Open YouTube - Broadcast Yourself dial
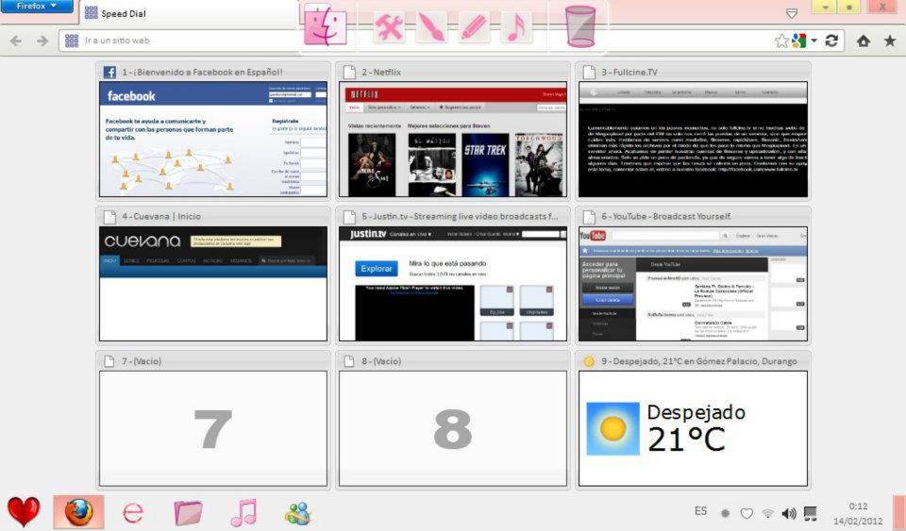This screenshot has width=906, height=531. click(x=693, y=283)
